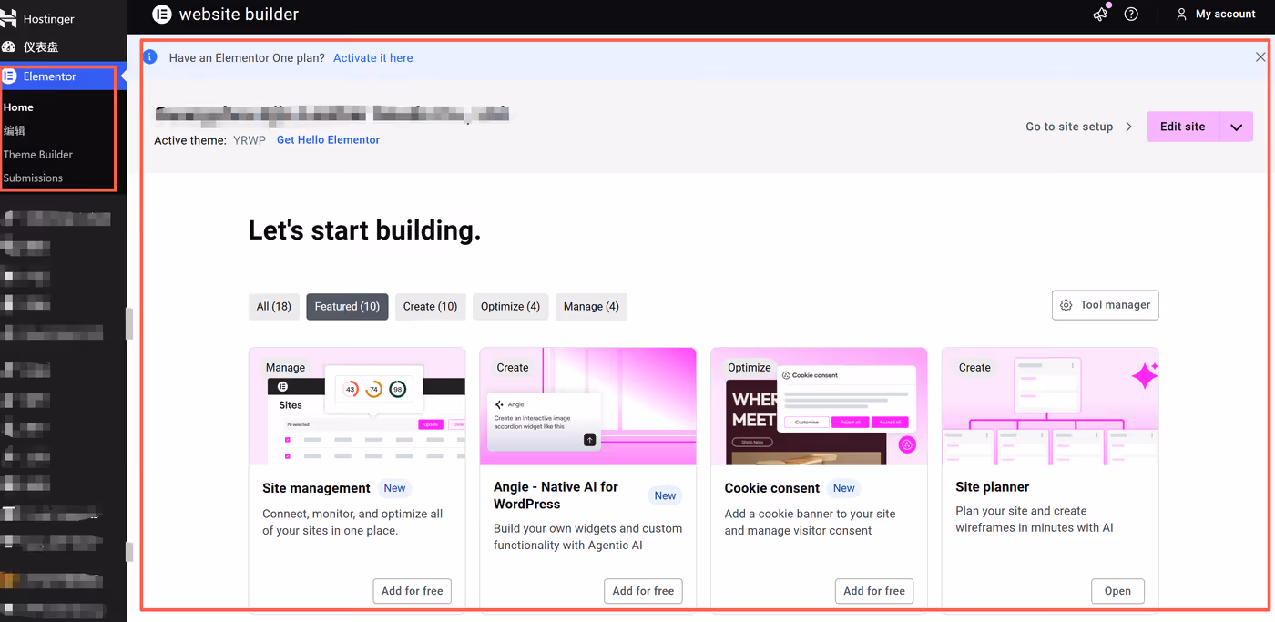
Task: Open Submissions in sidebar
Action: click(33, 178)
